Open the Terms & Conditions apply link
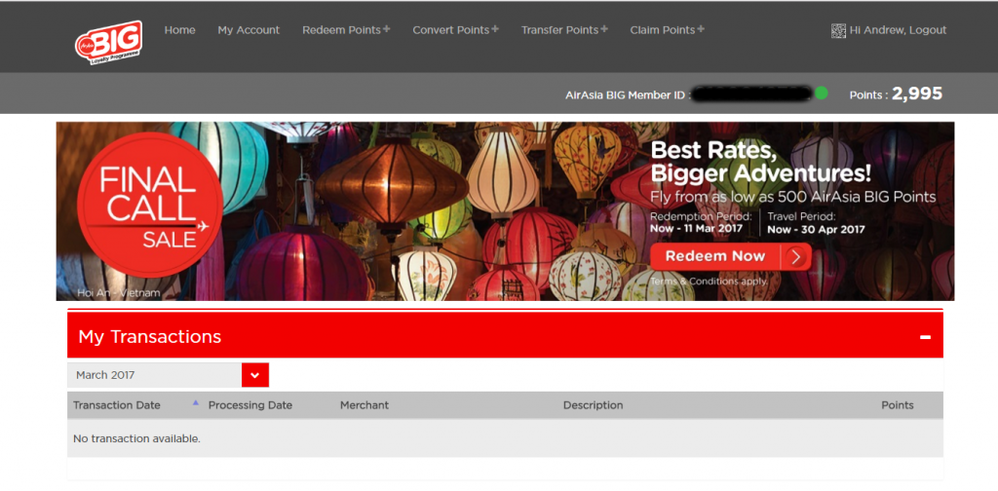The image size is (998, 491). [710, 282]
